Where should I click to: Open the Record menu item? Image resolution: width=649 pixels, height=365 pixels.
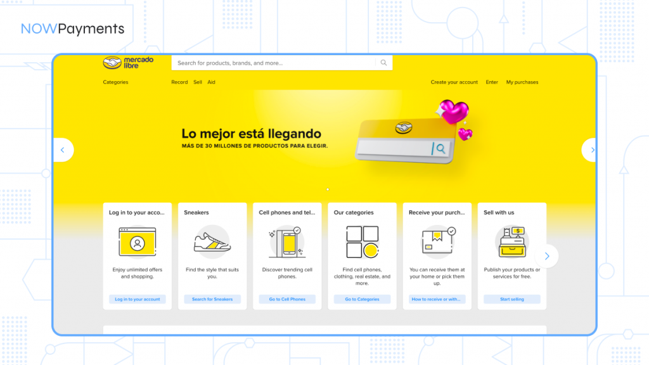[x=179, y=82]
